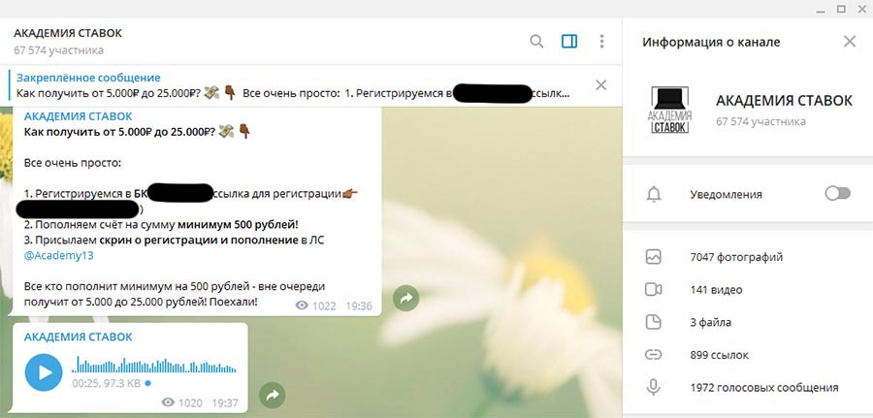
Task: Forward the text message posted at 19:36
Action: (405, 299)
